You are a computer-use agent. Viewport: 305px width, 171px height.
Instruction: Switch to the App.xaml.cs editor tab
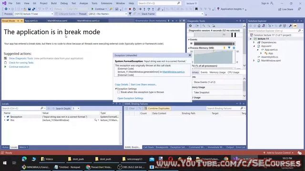(x=31, y=21)
